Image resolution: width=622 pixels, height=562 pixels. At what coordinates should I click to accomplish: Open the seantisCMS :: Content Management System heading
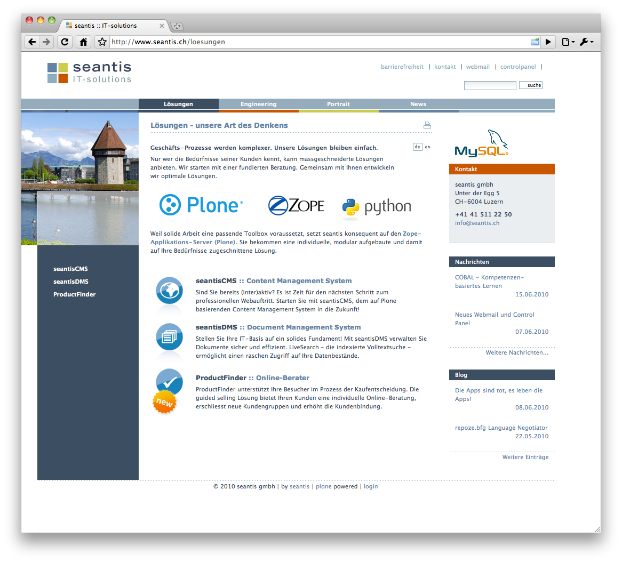274,281
